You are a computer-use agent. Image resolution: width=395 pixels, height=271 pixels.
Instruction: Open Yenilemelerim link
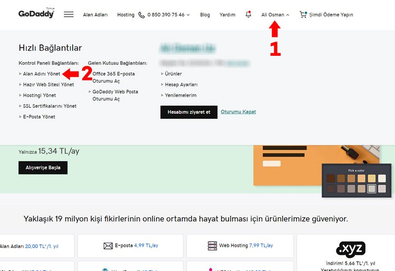point(181,95)
